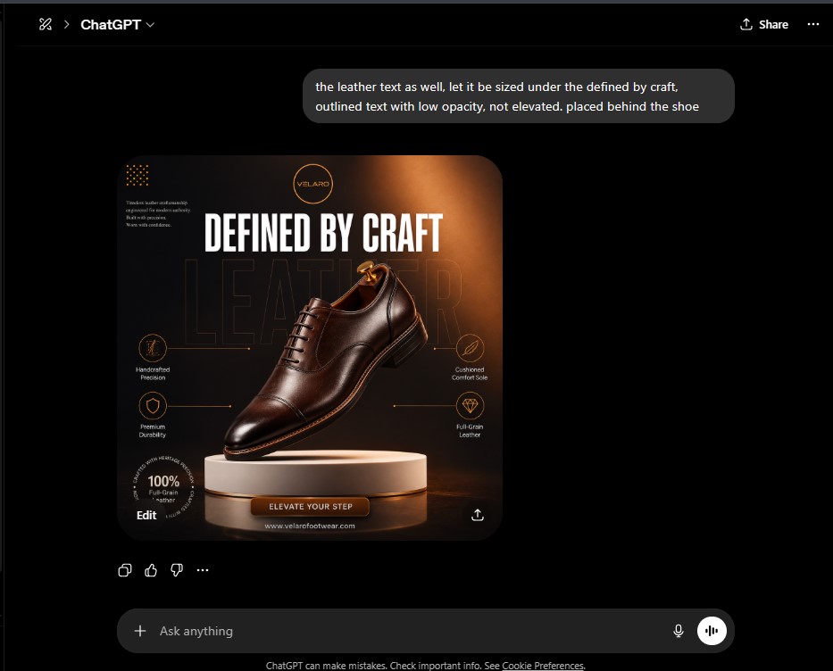
Task: Click the microphone dictation icon
Action: [x=679, y=631]
